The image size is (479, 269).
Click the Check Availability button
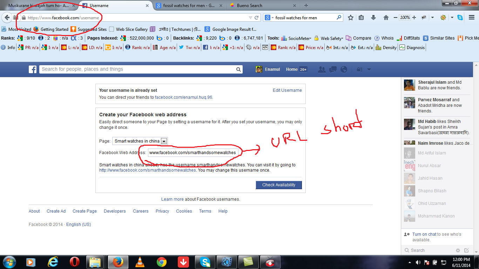click(279, 185)
